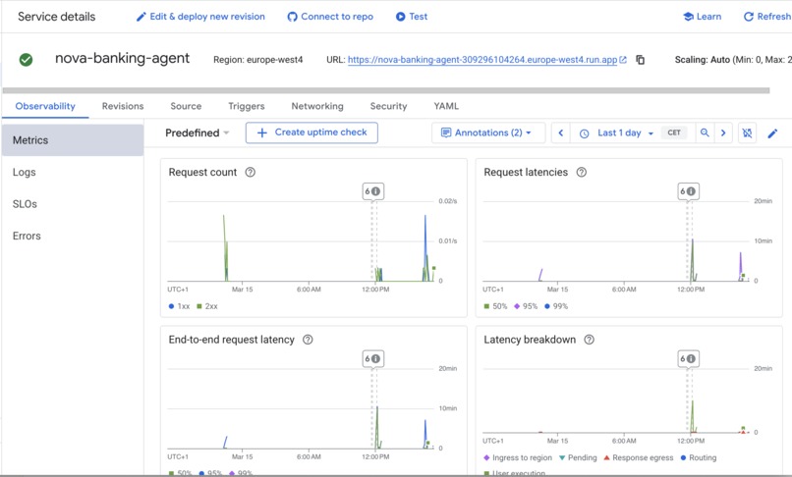Viewport: 792px width, 477px height.
Task: Copy the service URL to clipboard
Action: [640, 60]
